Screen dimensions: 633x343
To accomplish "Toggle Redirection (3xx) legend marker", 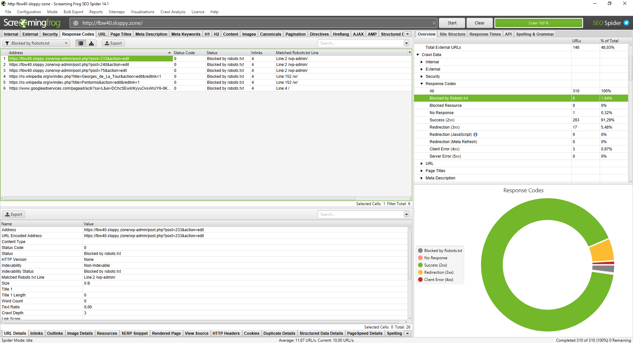I will [420, 272].
